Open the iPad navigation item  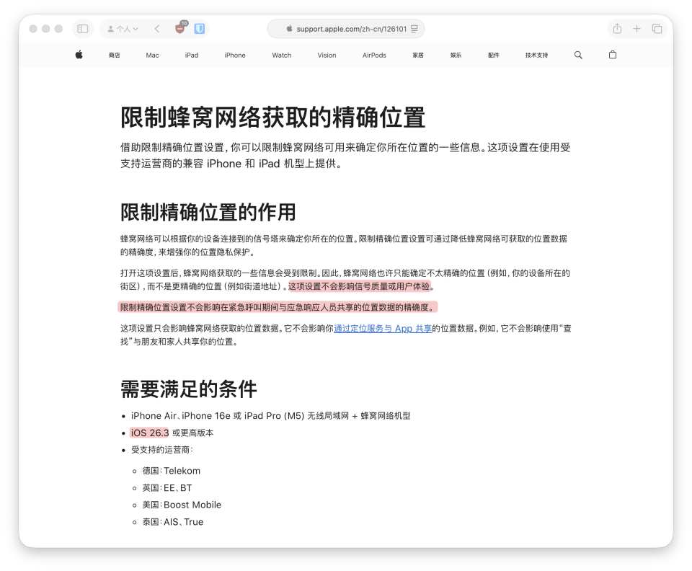pos(192,56)
